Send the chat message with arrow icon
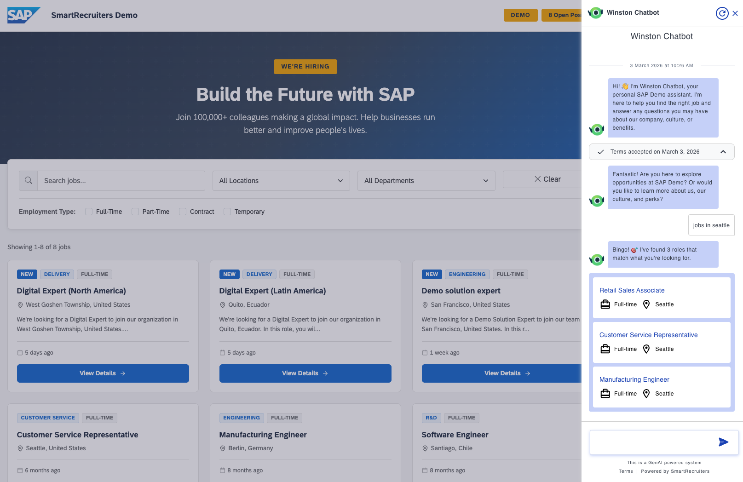The height and width of the screenshot is (482, 743). (723, 442)
